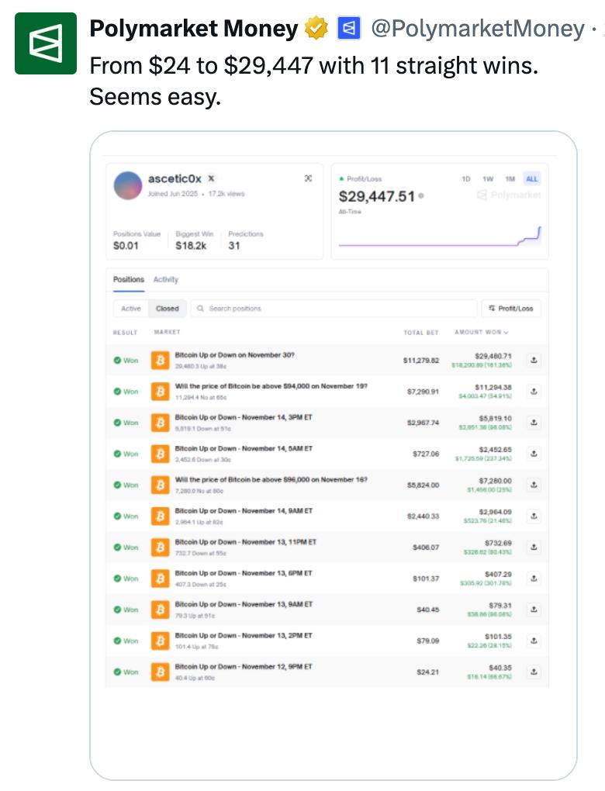Click the asceticOx gradient avatar
The image size is (605, 791).
coord(128,186)
